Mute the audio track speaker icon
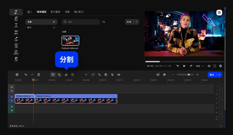This screenshot has height=135, width=233. (12, 107)
